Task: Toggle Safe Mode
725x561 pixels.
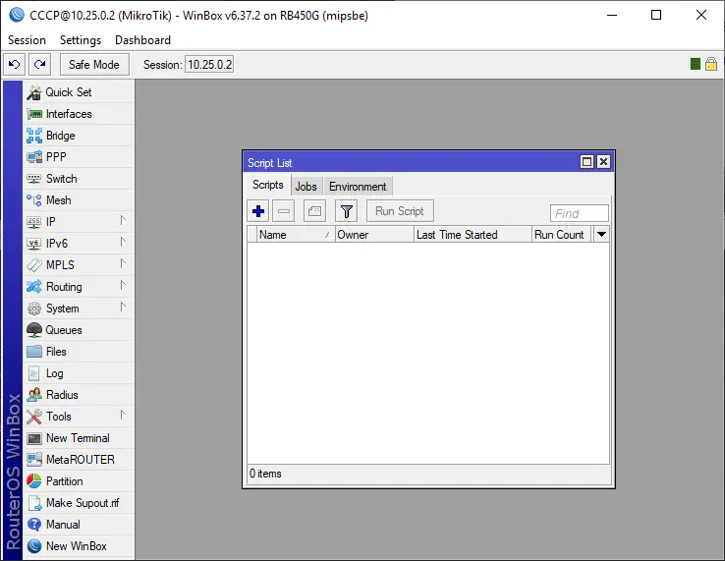Action: pyautogui.click(x=94, y=64)
